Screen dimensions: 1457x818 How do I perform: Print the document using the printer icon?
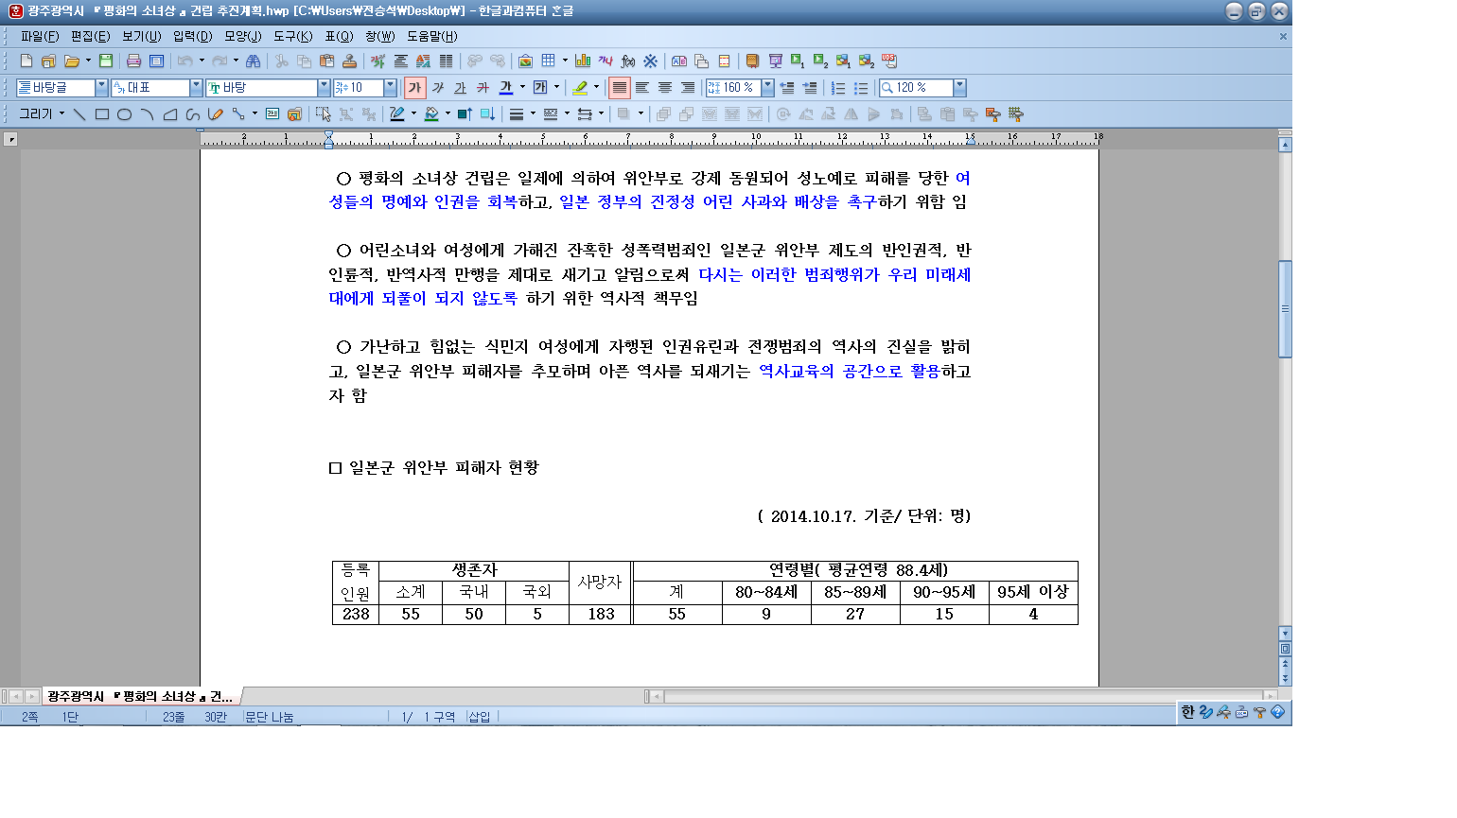pyautogui.click(x=133, y=61)
